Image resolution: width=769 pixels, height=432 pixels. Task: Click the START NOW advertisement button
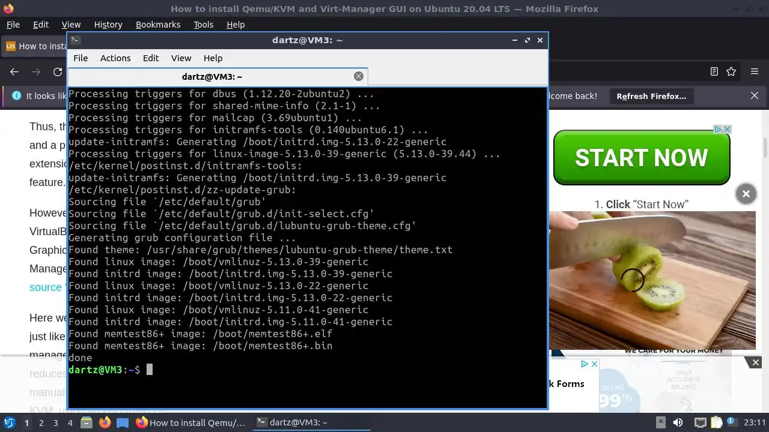(x=642, y=158)
